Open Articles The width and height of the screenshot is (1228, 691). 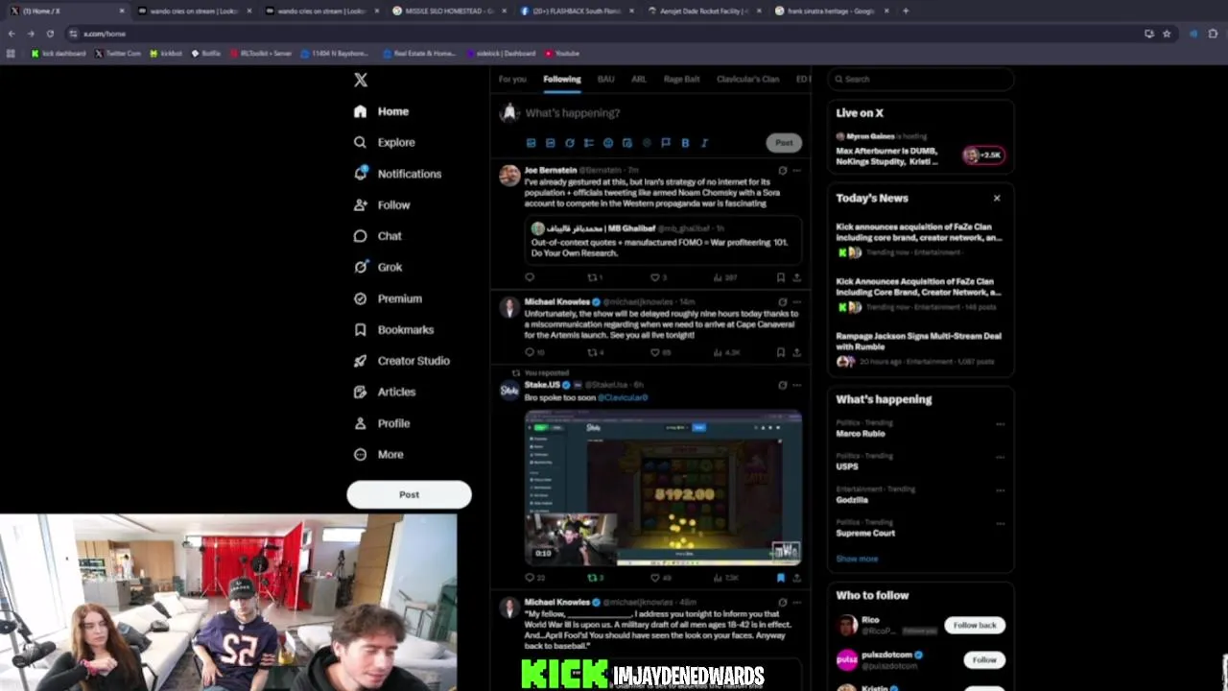(x=385, y=392)
